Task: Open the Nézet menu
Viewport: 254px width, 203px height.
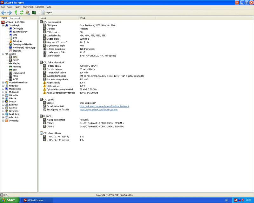Action: tap(10, 7)
